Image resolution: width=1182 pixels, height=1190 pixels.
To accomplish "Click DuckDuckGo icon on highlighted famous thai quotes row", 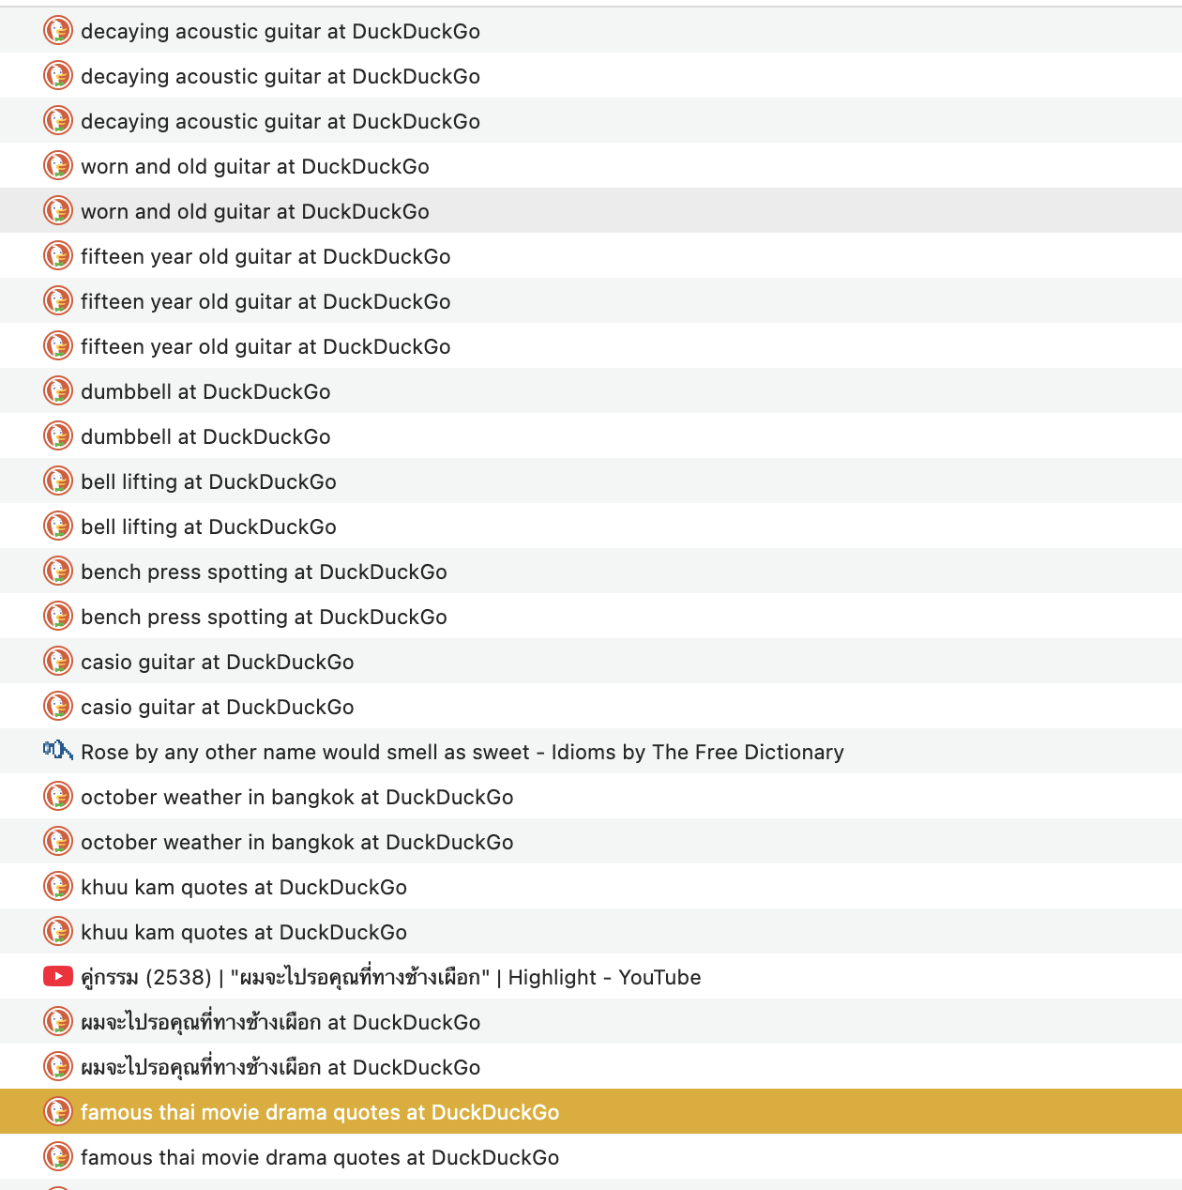I will pyautogui.click(x=58, y=1112).
